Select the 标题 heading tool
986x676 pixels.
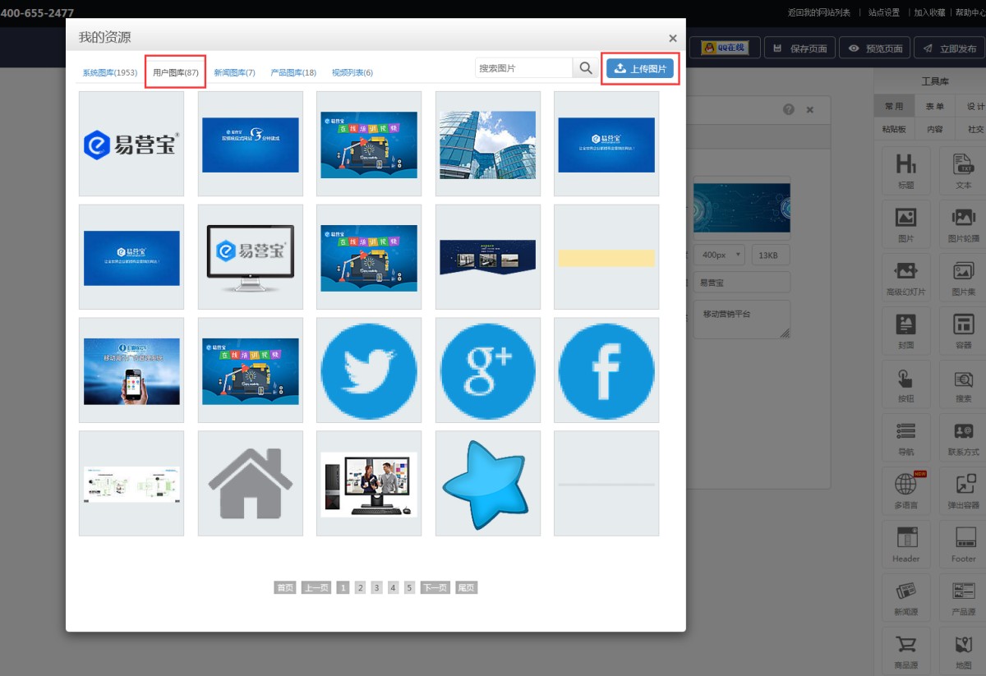click(x=905, y=171)
